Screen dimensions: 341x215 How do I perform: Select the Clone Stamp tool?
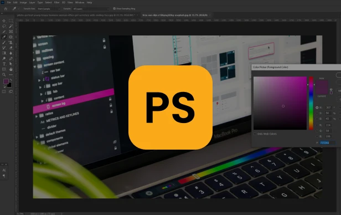[11, 43]
